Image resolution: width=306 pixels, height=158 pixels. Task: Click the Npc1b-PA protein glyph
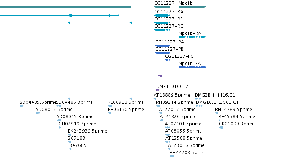point(192,67)
